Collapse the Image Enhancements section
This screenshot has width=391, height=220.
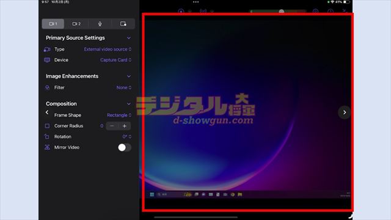(x=129, y=76)
